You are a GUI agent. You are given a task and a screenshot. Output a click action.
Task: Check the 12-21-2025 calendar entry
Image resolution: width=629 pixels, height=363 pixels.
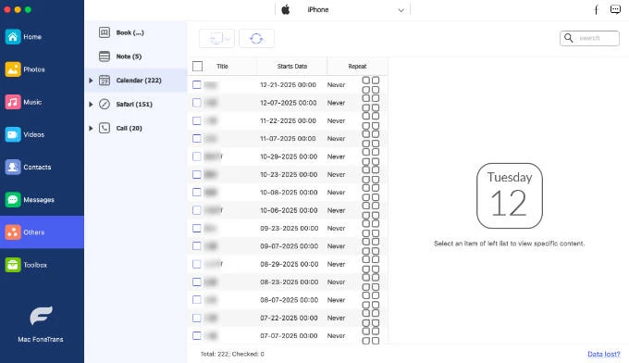(x=196, y=84)
